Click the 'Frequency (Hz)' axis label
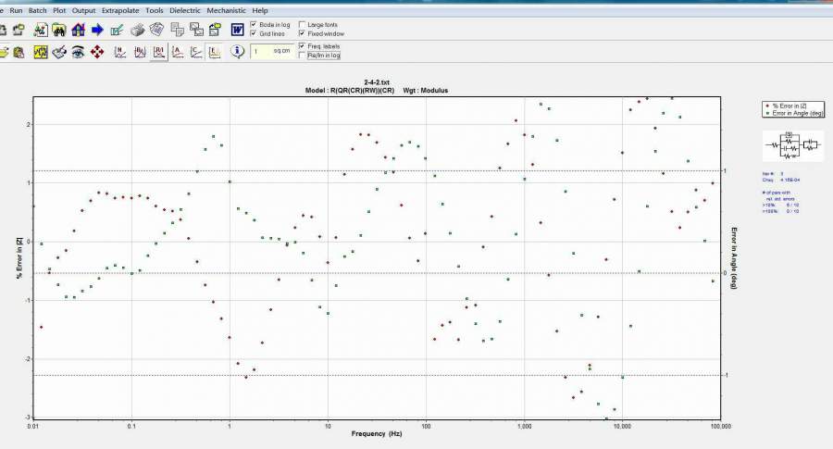The height and width of the screenshot is (449, 833). pyautogui.click(x=377, y=433)
